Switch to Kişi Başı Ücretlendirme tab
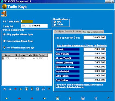Viewport: 115px width, 101px height. [x=93, y=32]
